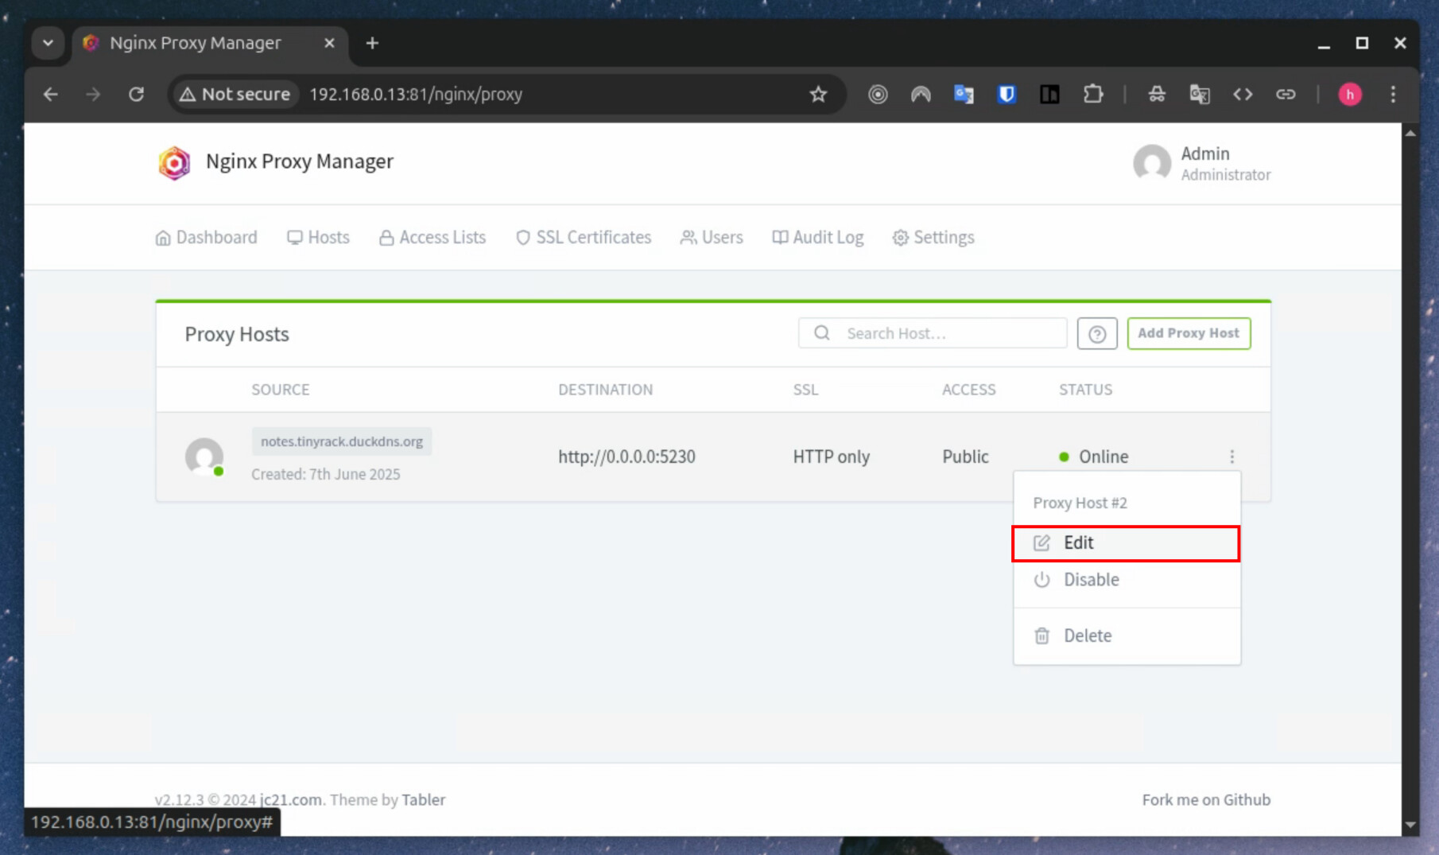Open the browser extensions puzzle icon
This screenshot has width=1439, height=855.
pos(1092,95)
